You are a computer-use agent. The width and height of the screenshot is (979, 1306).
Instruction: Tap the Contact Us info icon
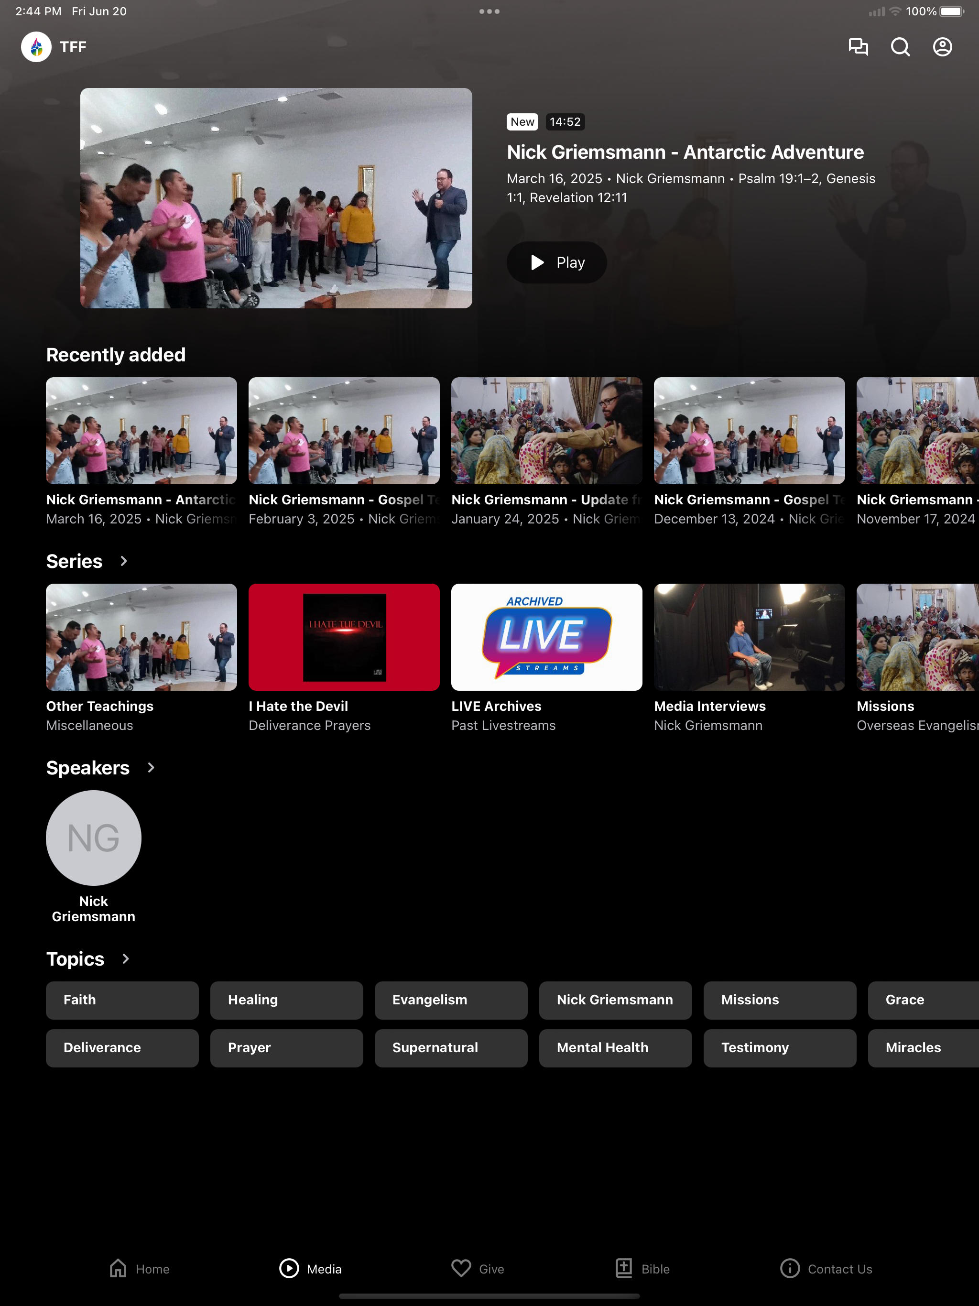click(789, 1268)
